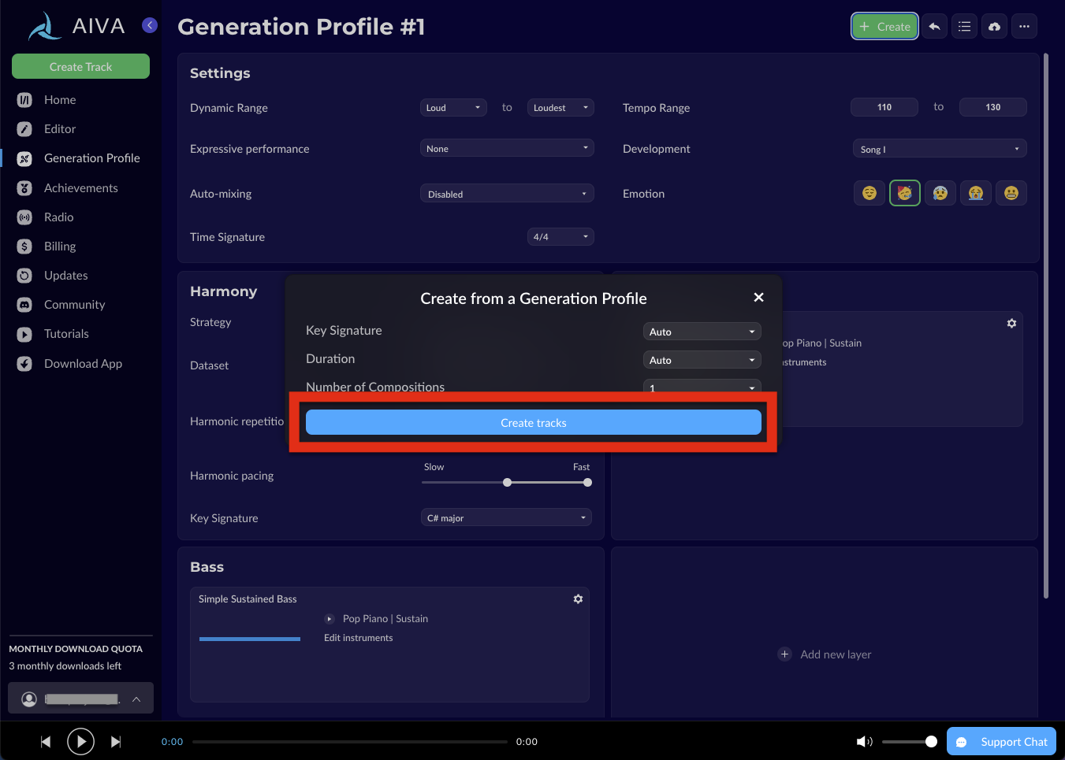Adjust the Harmonic pacing slider handle

508,483
